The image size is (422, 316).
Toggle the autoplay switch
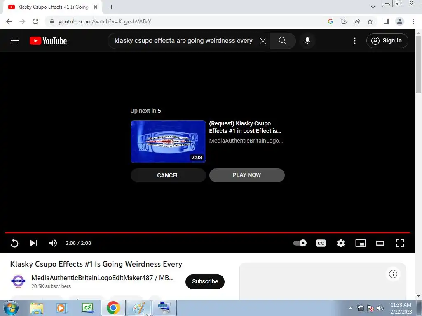pos(300,243)
